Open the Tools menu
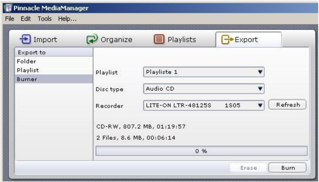319x182 pixels. (x=44, y=19)
